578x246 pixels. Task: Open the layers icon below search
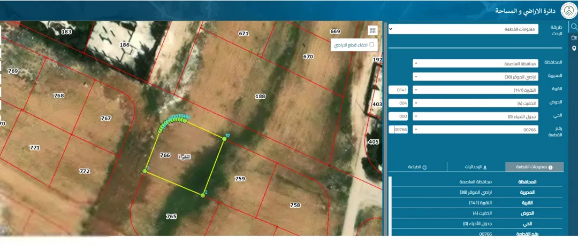point(574,37)
